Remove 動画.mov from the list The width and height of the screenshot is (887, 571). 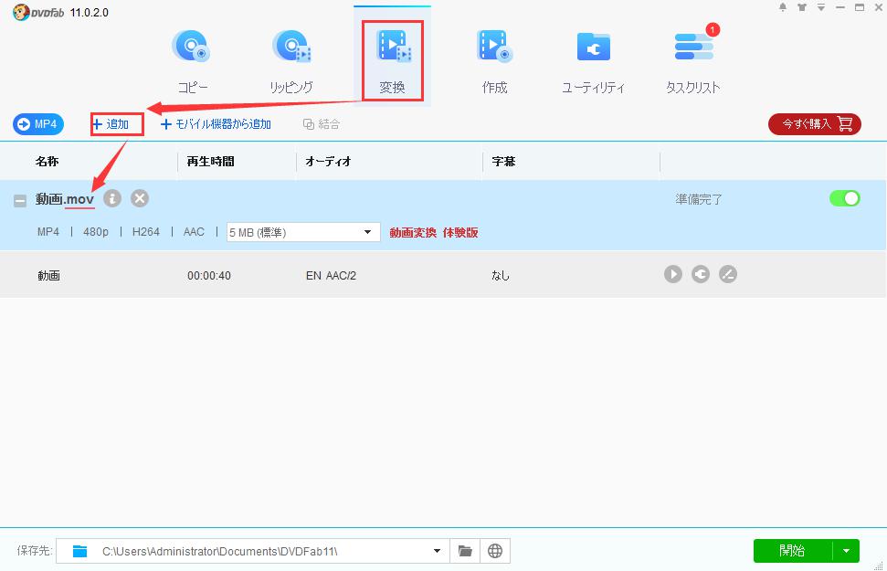[139, 198]
